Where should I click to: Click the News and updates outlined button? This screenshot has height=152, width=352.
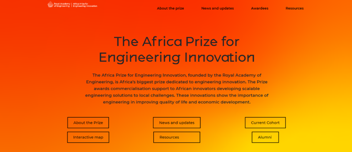tap(177, 123)
